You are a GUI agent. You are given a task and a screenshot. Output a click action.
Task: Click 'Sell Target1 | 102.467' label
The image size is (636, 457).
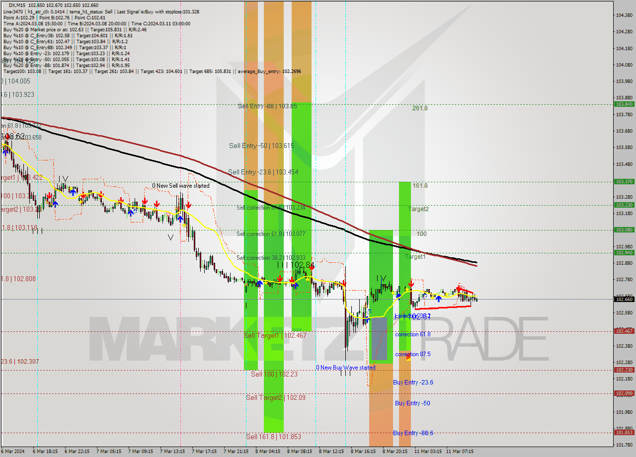point(275,335)
